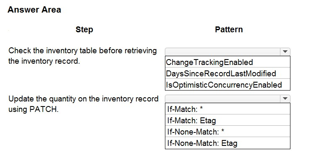
Task: Choose If-Match: Etag option
Action: tap(228, 120)
